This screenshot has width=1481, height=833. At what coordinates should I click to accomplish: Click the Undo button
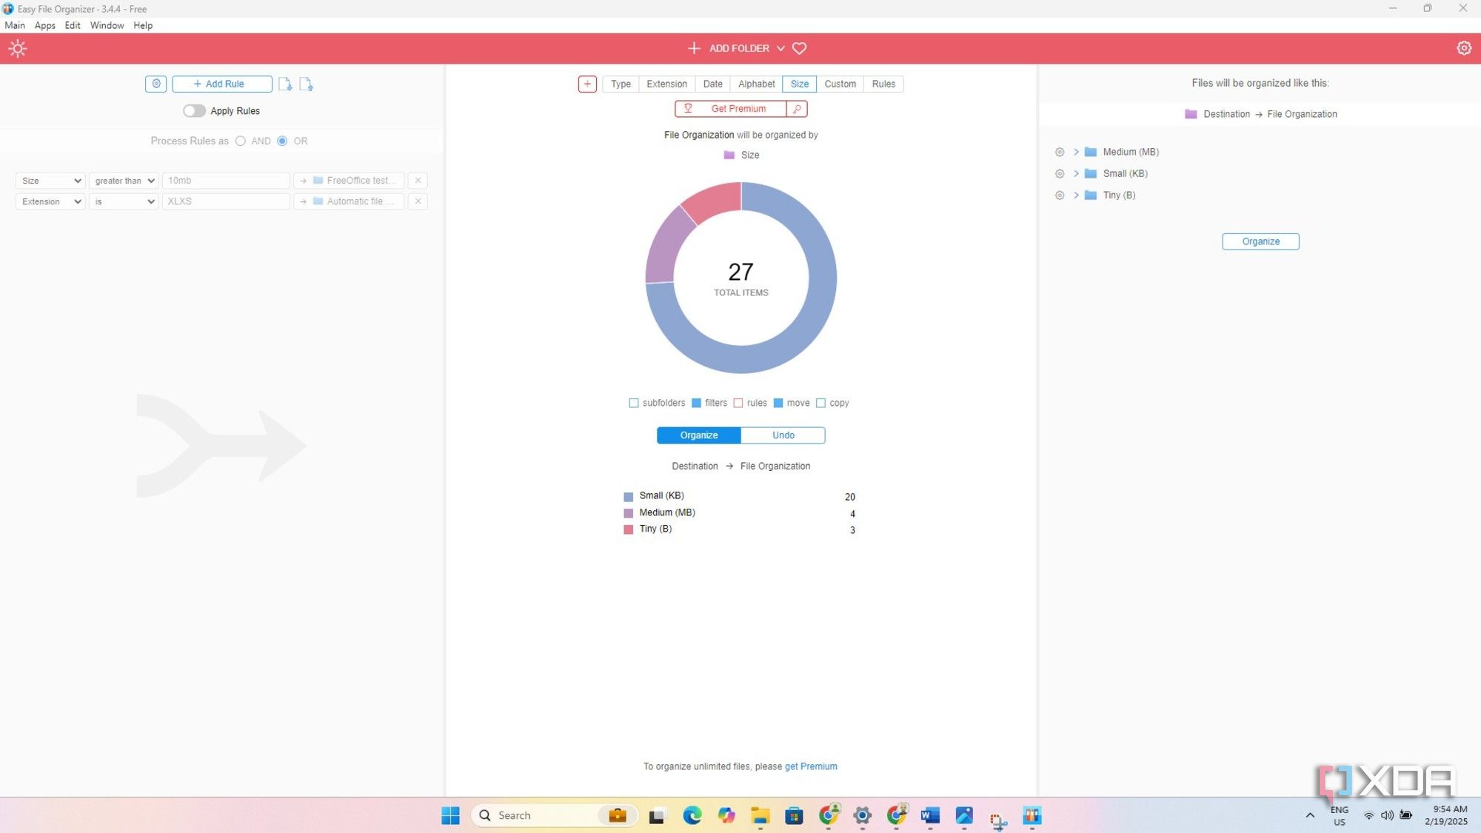point(783,435)
